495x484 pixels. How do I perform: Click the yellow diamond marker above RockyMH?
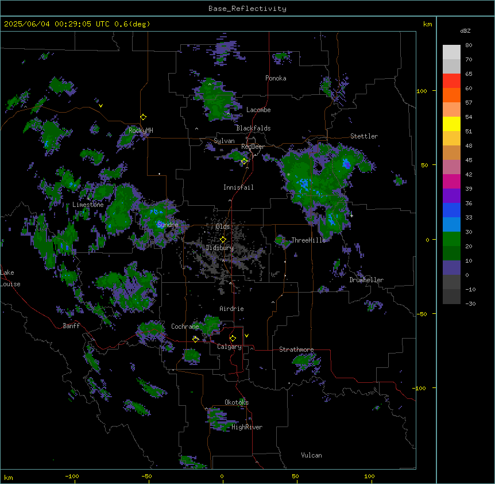click(x=144, y=117)
